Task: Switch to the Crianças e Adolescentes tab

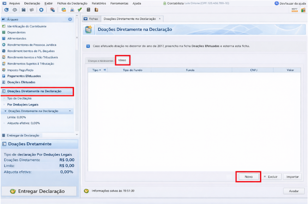Action: (99, 61)
